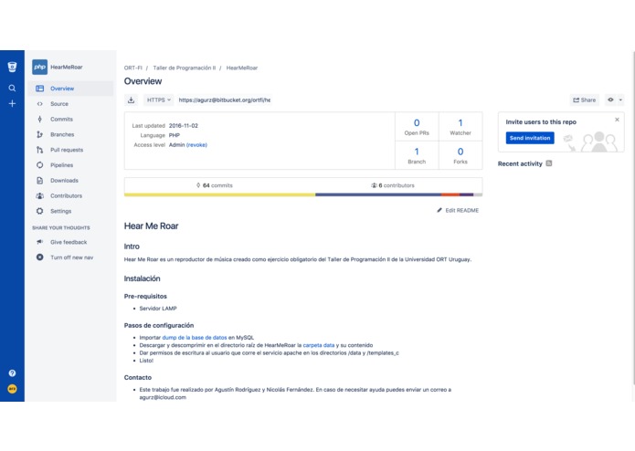Click the 0 Open PRs counter
Image resolution: width=635 pixels, height=451 pixels.
tap(417, 127)
